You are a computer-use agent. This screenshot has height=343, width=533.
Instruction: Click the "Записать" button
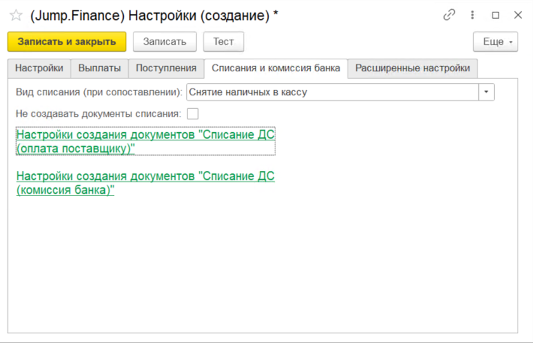(x=164, y=42)
